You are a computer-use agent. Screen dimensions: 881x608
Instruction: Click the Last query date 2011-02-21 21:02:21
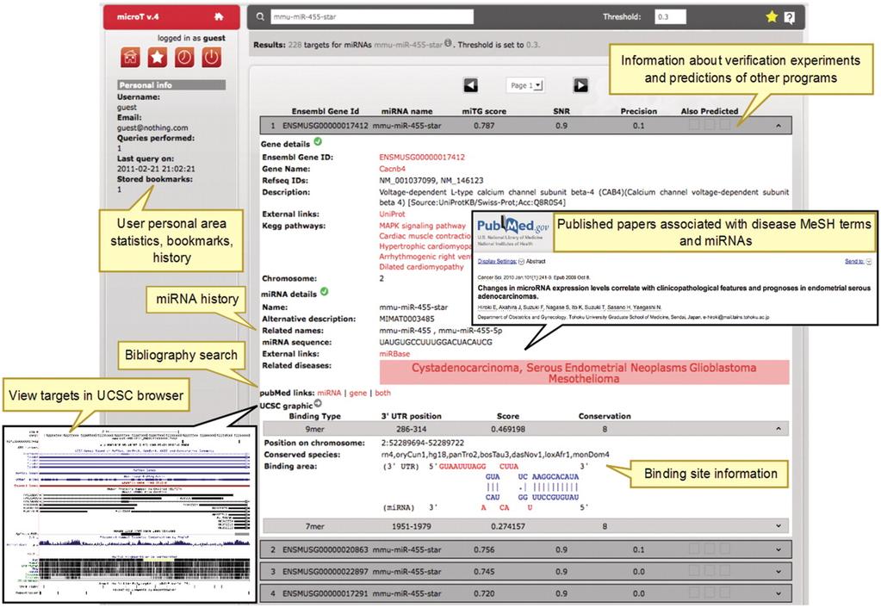[156, 169]
